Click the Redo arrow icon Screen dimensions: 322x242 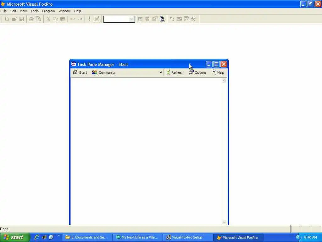click(x=80, y=19)
